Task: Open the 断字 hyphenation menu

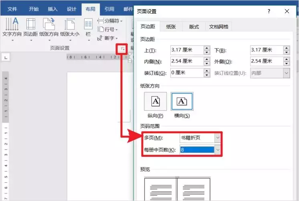Action: point(107,38)
